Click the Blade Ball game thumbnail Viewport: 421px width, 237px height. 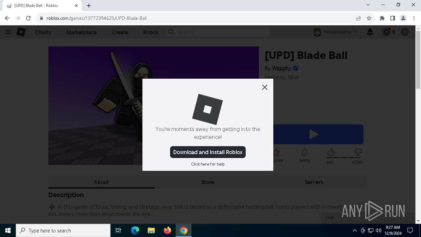[x=154, y=105]
